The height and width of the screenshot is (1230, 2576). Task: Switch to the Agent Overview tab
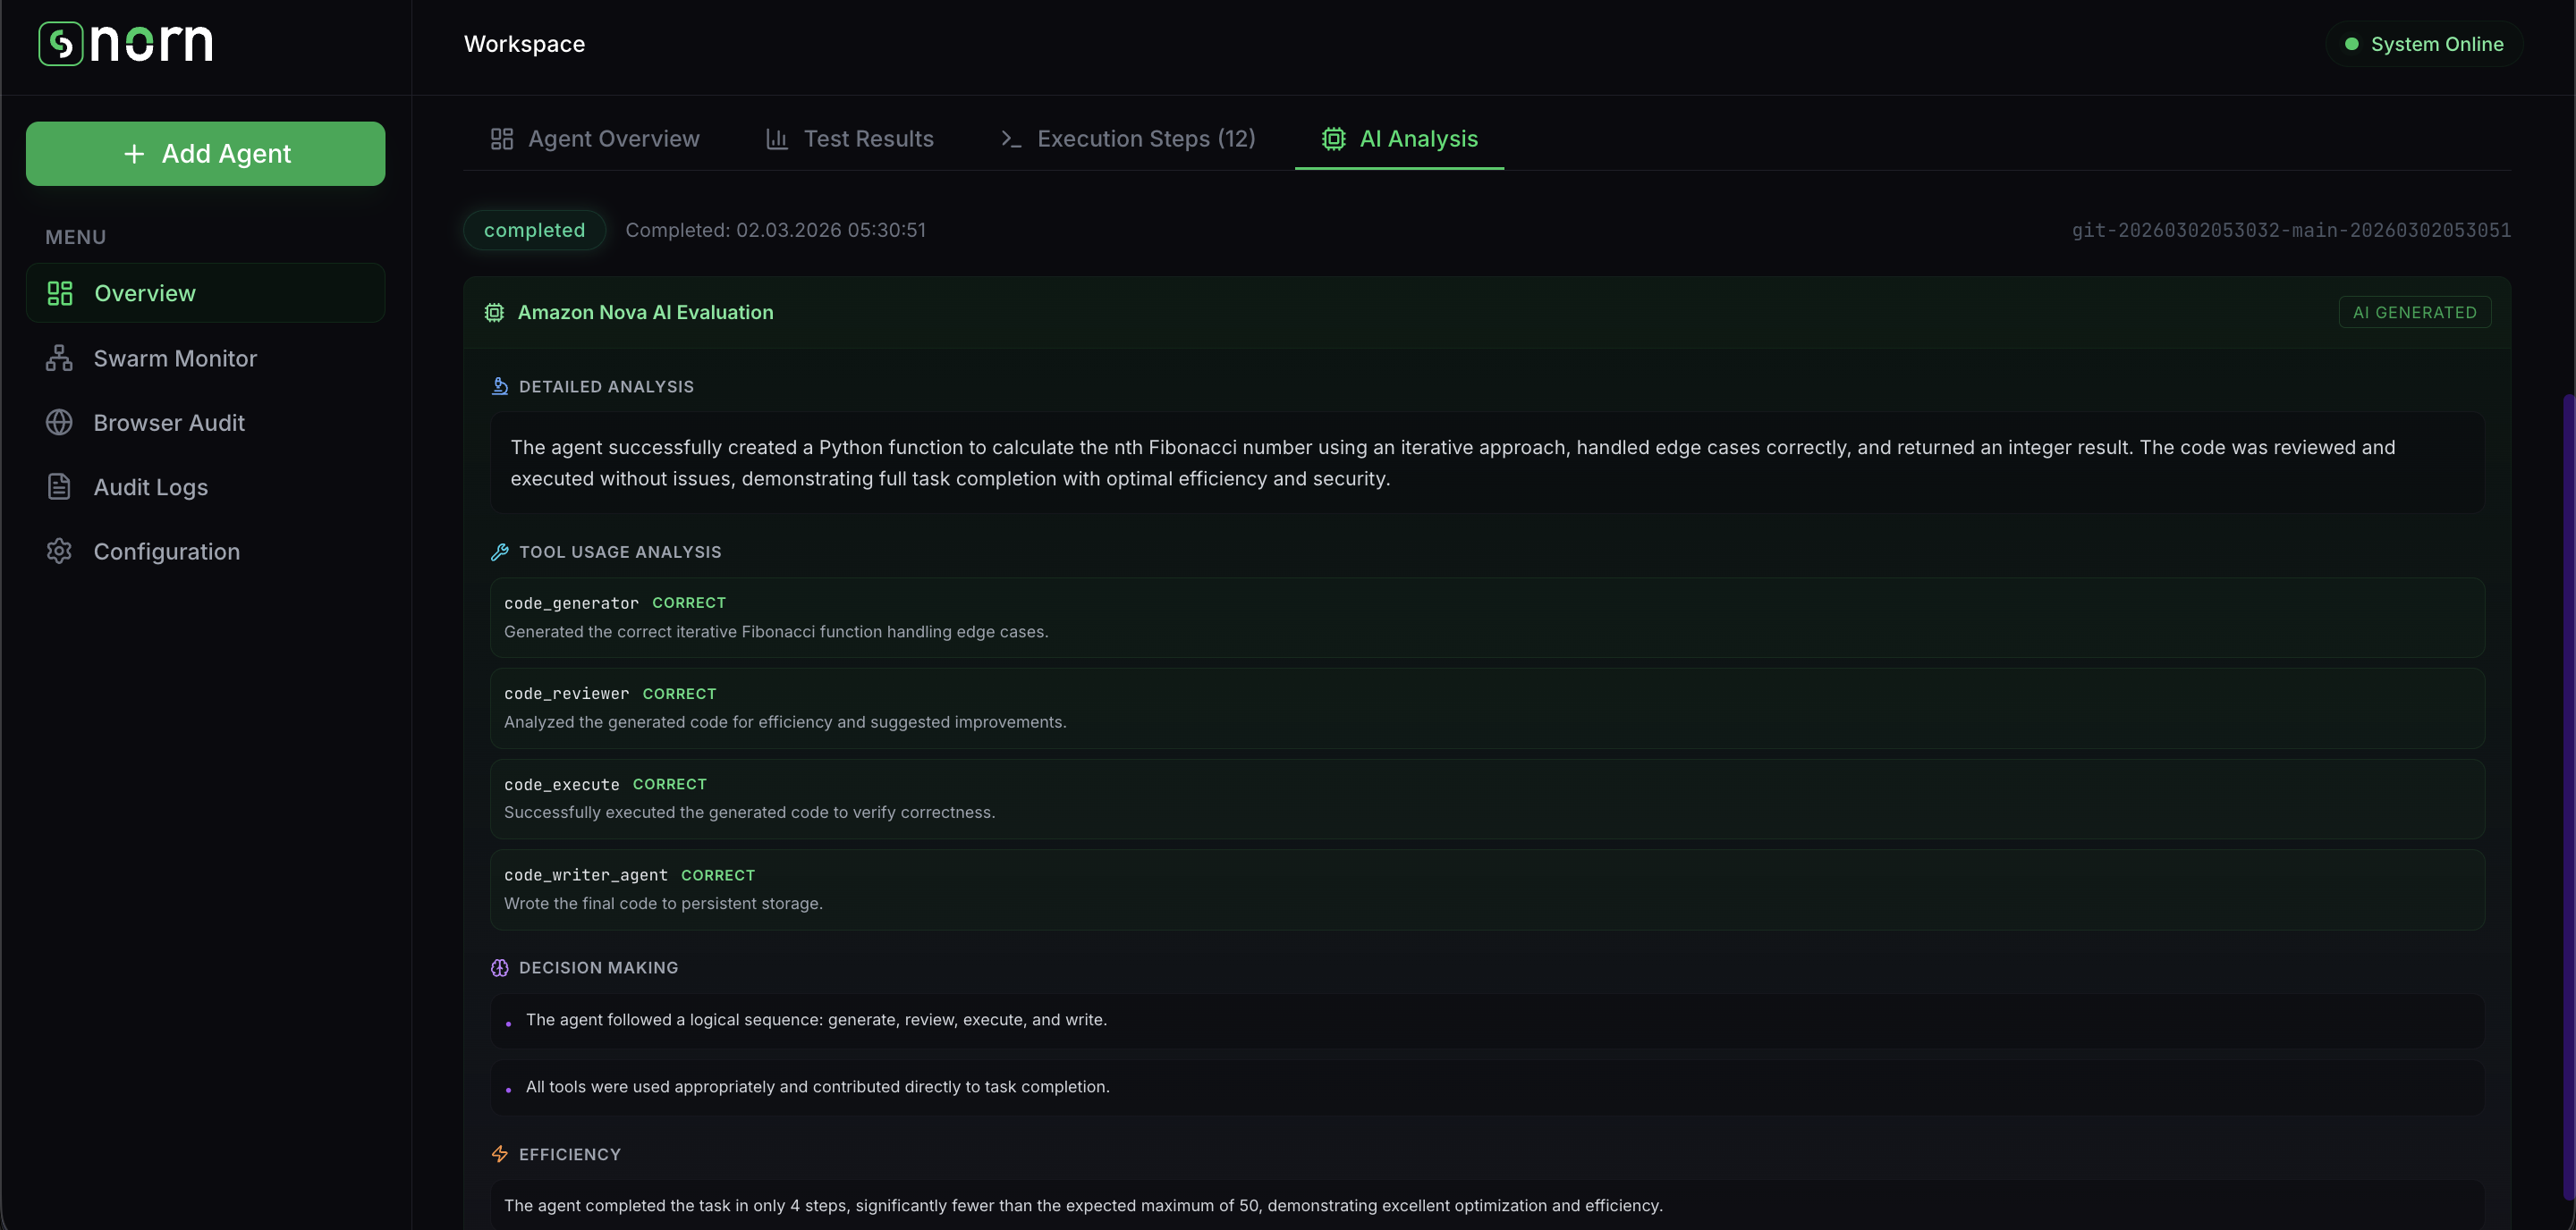(595, 139)
